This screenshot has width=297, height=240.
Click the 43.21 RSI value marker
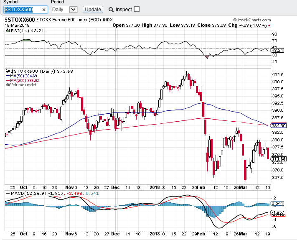pyautogui.click(x=277, y=51)
